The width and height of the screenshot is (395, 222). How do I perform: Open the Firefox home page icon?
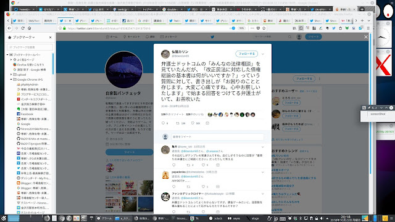click(x=29, y=28)
